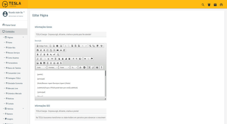This screenshot has height=124, width=227.
Task: Open the Formatação dropdown
Action: (x=53, y=67)
